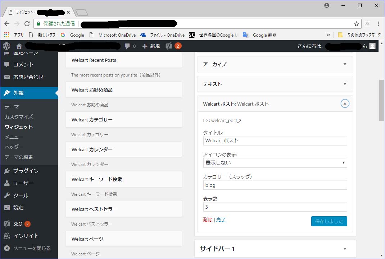The image size is (385, 259).
Task: Select Welcart カテゴリー available widget
Action: (124, 120)
